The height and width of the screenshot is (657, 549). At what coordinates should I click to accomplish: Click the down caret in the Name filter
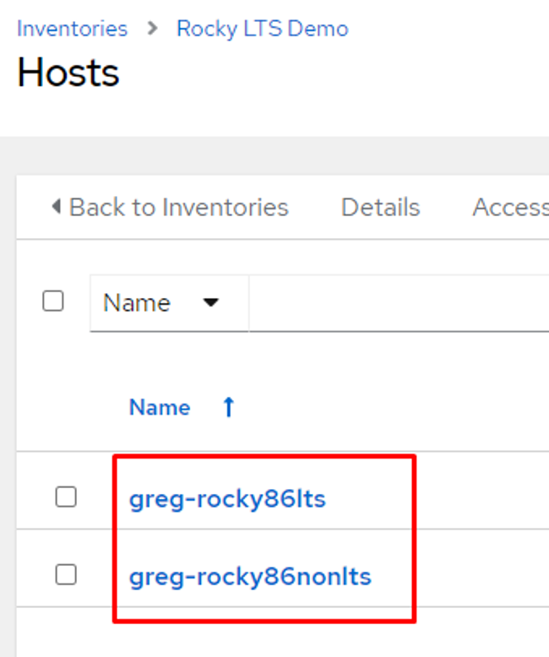[x=210, y=302]
